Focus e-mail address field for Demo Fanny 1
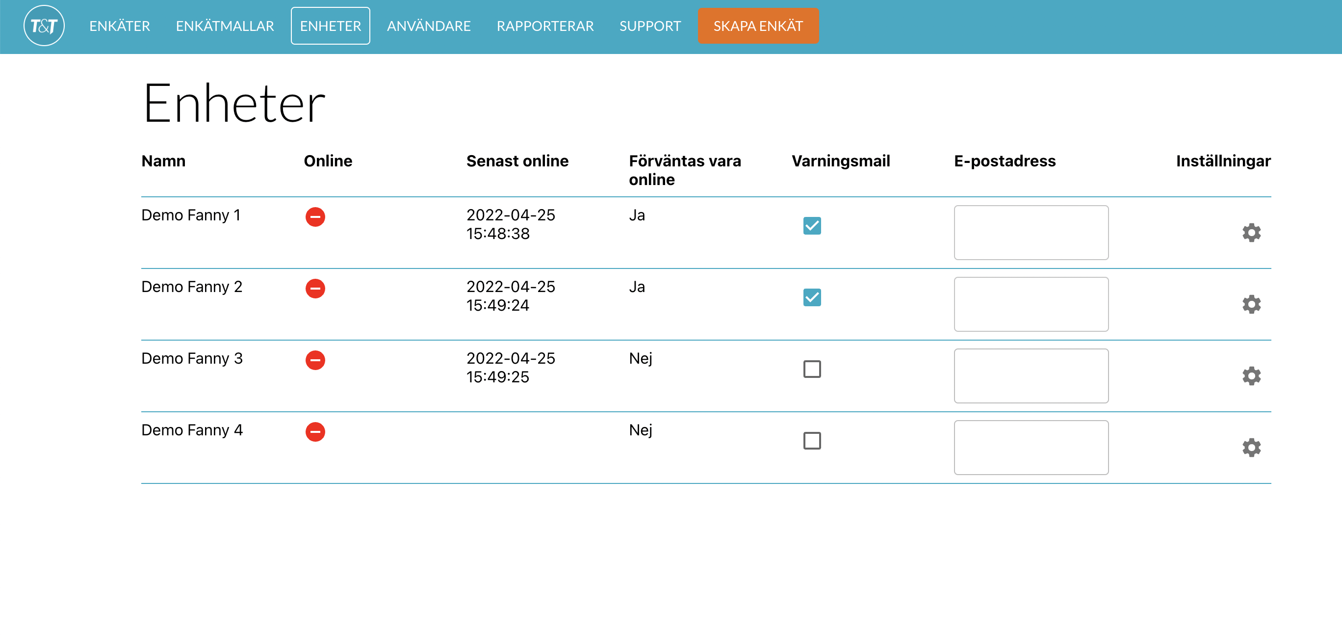The width and height of the screenshot is (1342, 640). [1031, 233]
